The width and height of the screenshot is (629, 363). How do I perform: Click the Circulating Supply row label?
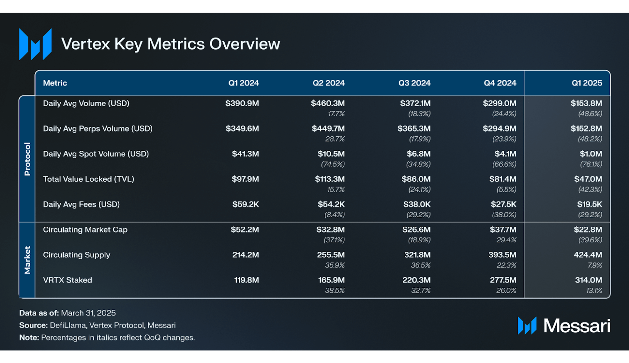point(76,255)
